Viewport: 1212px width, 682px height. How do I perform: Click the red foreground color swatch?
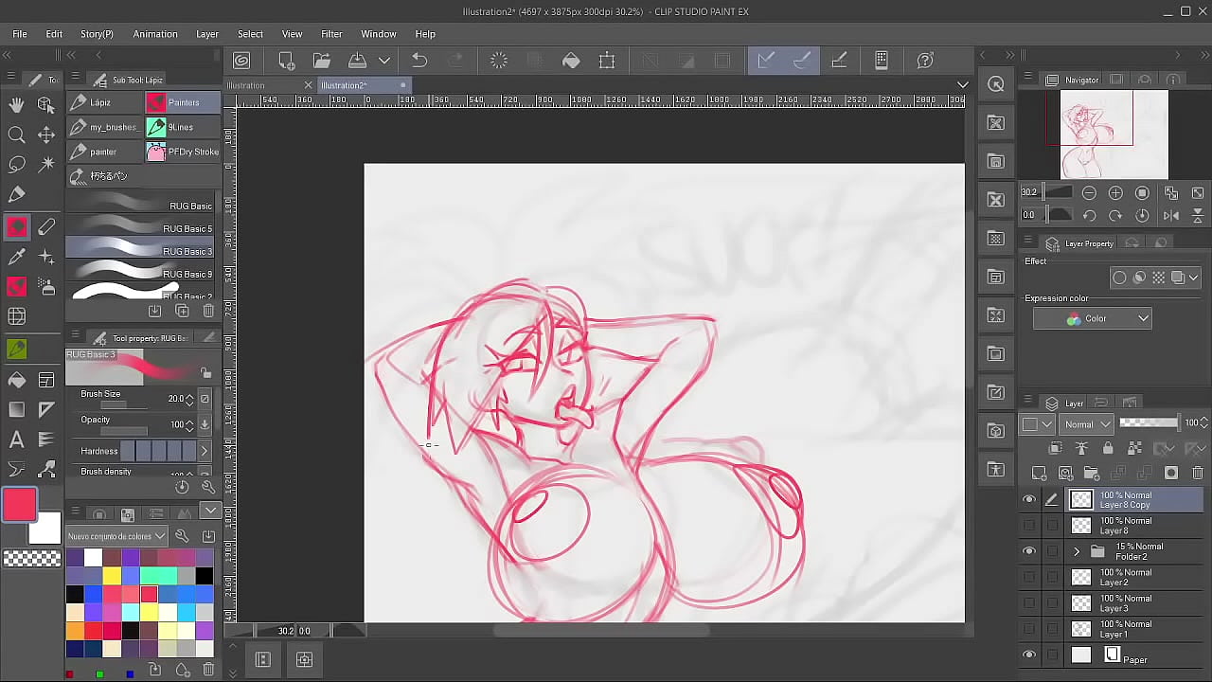pos(20,504)
